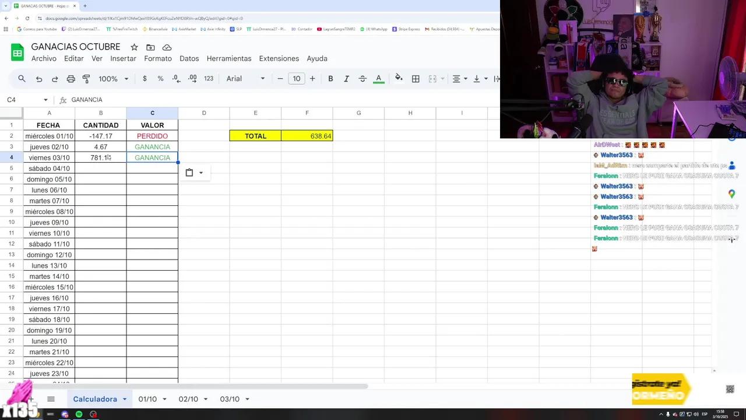Open the Correos para Youtube bookmark
Screen dimensions: 746x420
(x=37, y=29)
